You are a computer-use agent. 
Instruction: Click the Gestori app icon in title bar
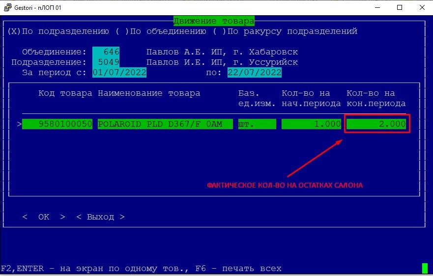[7, 7]
